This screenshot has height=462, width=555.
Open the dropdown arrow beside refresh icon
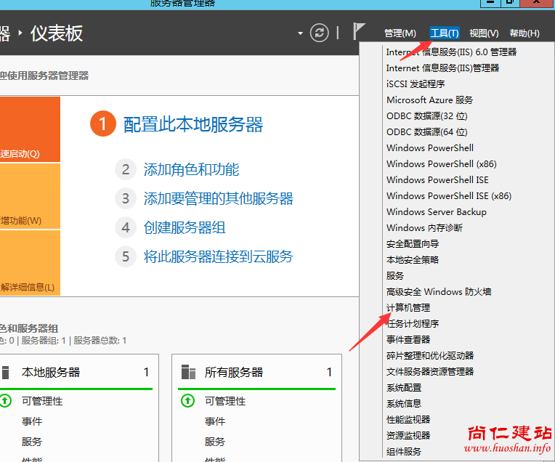[301, 33]
